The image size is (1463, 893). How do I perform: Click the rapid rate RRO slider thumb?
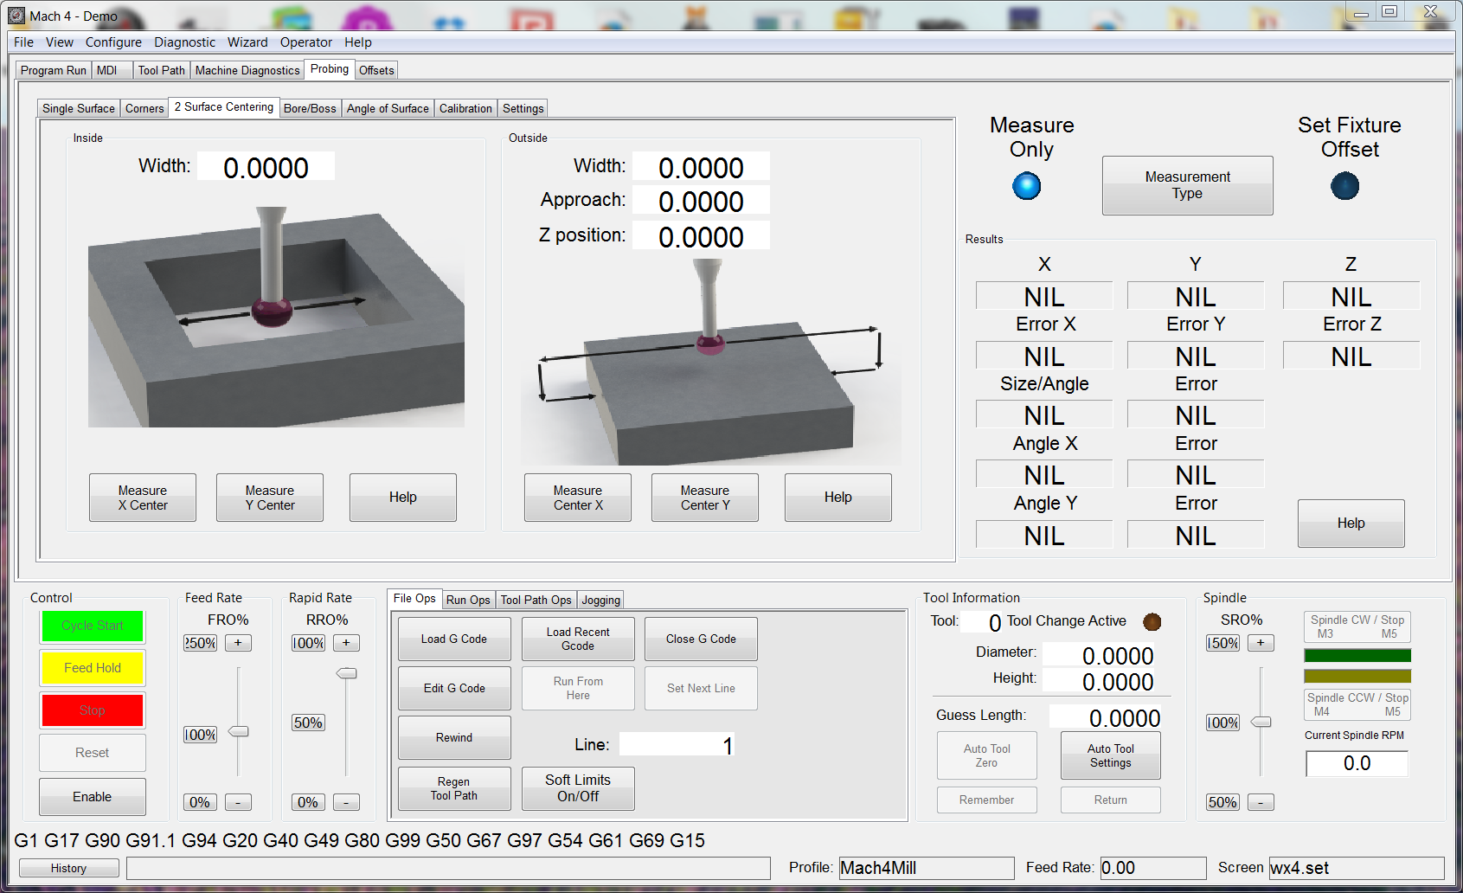click(346, 673)
